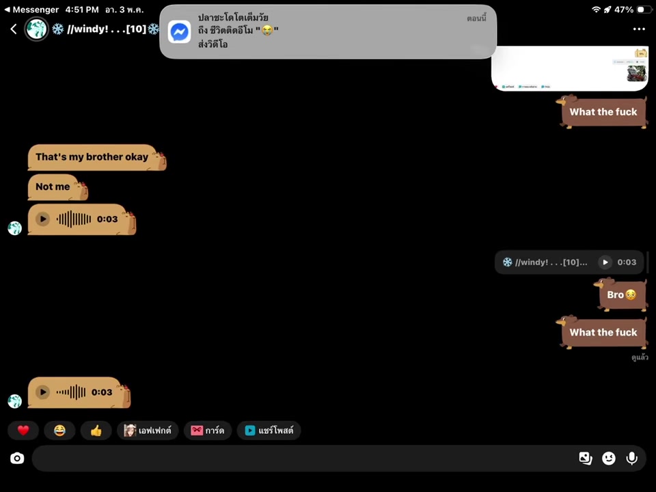Screen dimensions: 656x492
Task: Select the "Not me" message bubble
Action: click(x=57, y=187)
